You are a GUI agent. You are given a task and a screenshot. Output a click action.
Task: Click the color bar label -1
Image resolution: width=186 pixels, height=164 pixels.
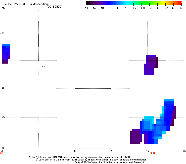(125, 8)
